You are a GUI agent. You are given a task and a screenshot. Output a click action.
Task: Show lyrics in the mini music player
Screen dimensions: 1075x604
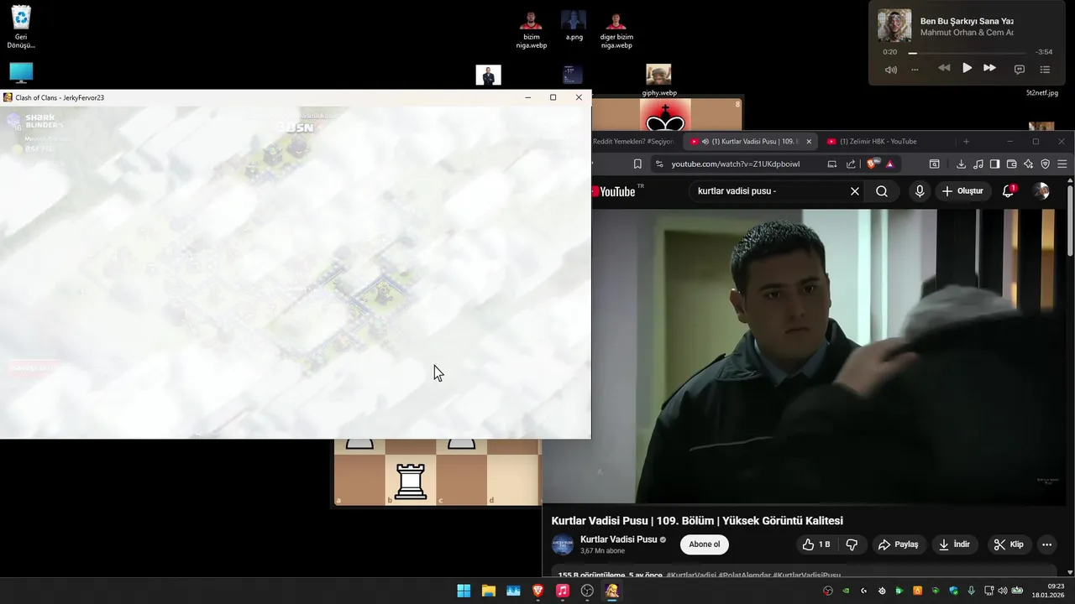pyautogui.click(x=1020, y=69)
